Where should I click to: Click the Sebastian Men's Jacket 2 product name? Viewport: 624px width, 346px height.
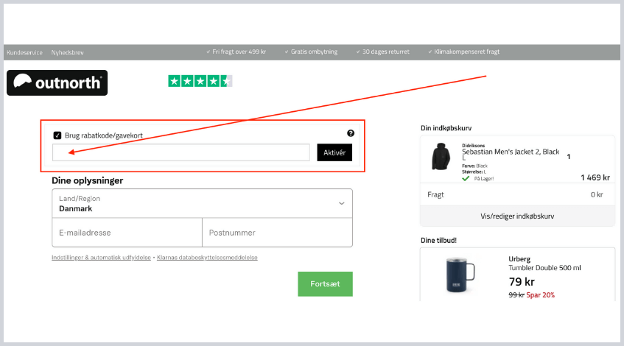pos(510,152)
